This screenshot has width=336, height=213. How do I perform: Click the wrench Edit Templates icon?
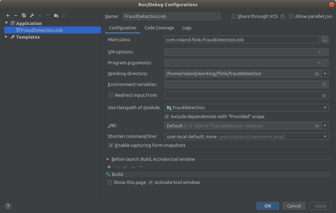[x=32, y=15]
